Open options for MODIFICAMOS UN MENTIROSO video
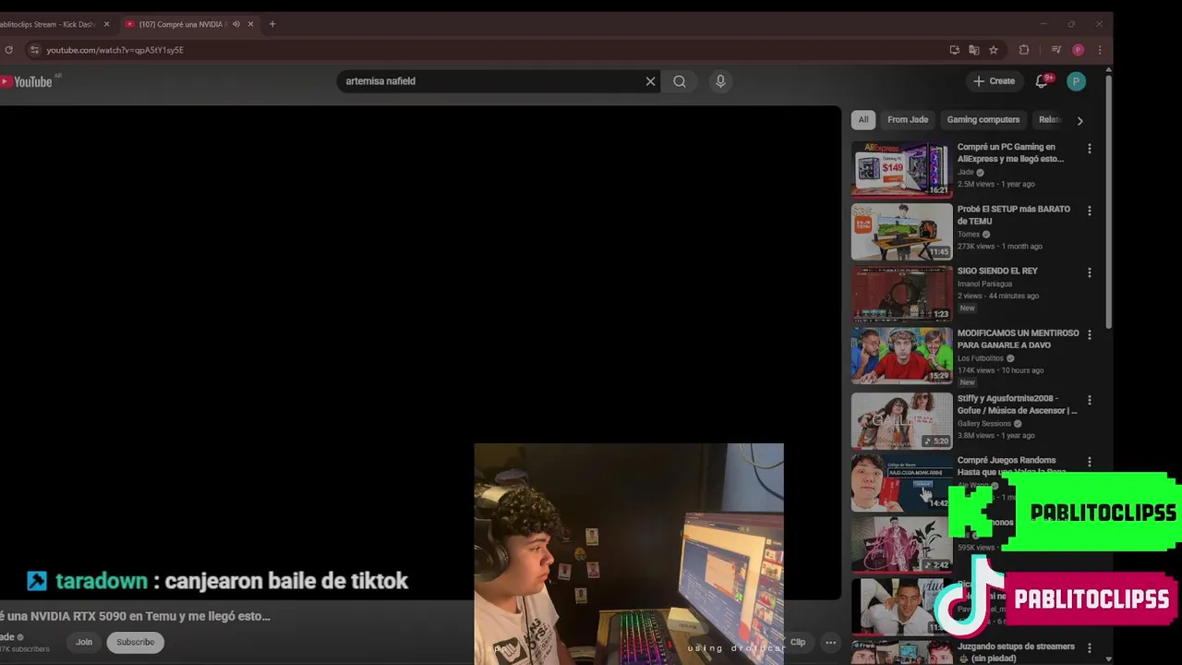1182x665 pixels. 1090,334
